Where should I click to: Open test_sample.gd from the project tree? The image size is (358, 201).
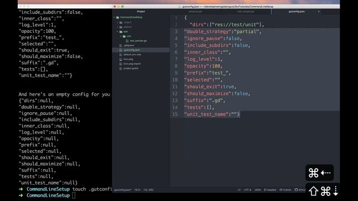(138, 41)
